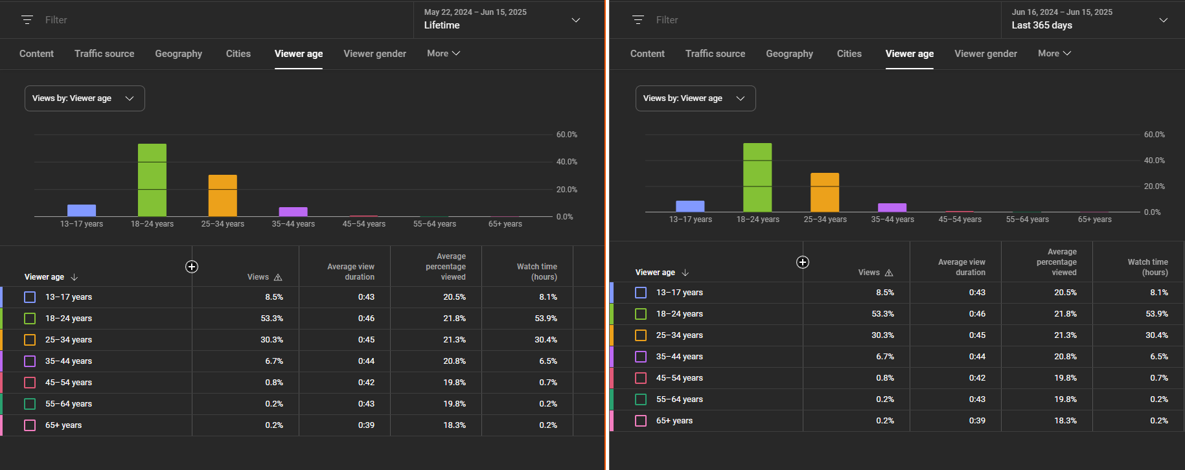Switch to the Geography tab in the Lifetime panel
Screen dimensions: 1185x470
178,54
